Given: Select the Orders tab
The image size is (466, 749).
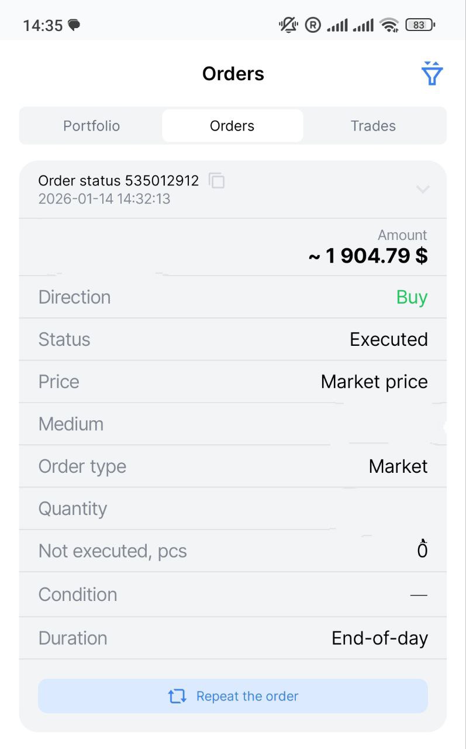Looking at the screenshot, I should 232,126.
